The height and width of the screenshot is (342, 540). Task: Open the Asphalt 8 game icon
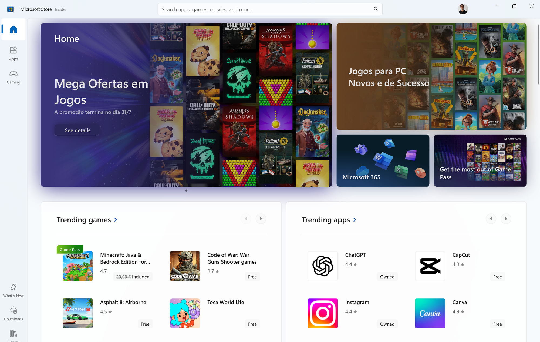[x=77, y=313]
